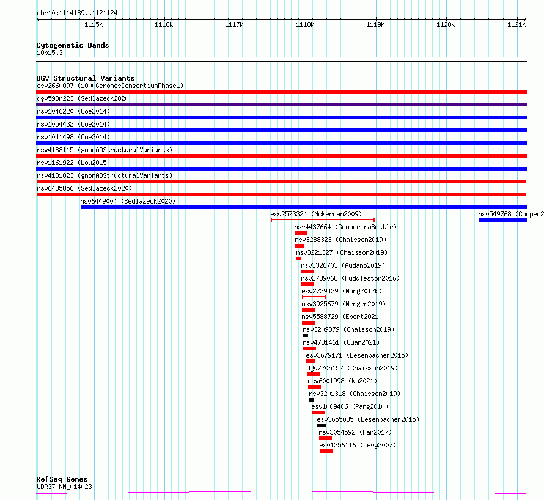Click the esv2729439 thin interval line
This screenshot has width=544, height=500.
click(314, 297)
